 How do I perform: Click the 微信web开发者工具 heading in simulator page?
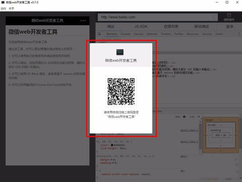pyautogui.click(x=33, y=32)
